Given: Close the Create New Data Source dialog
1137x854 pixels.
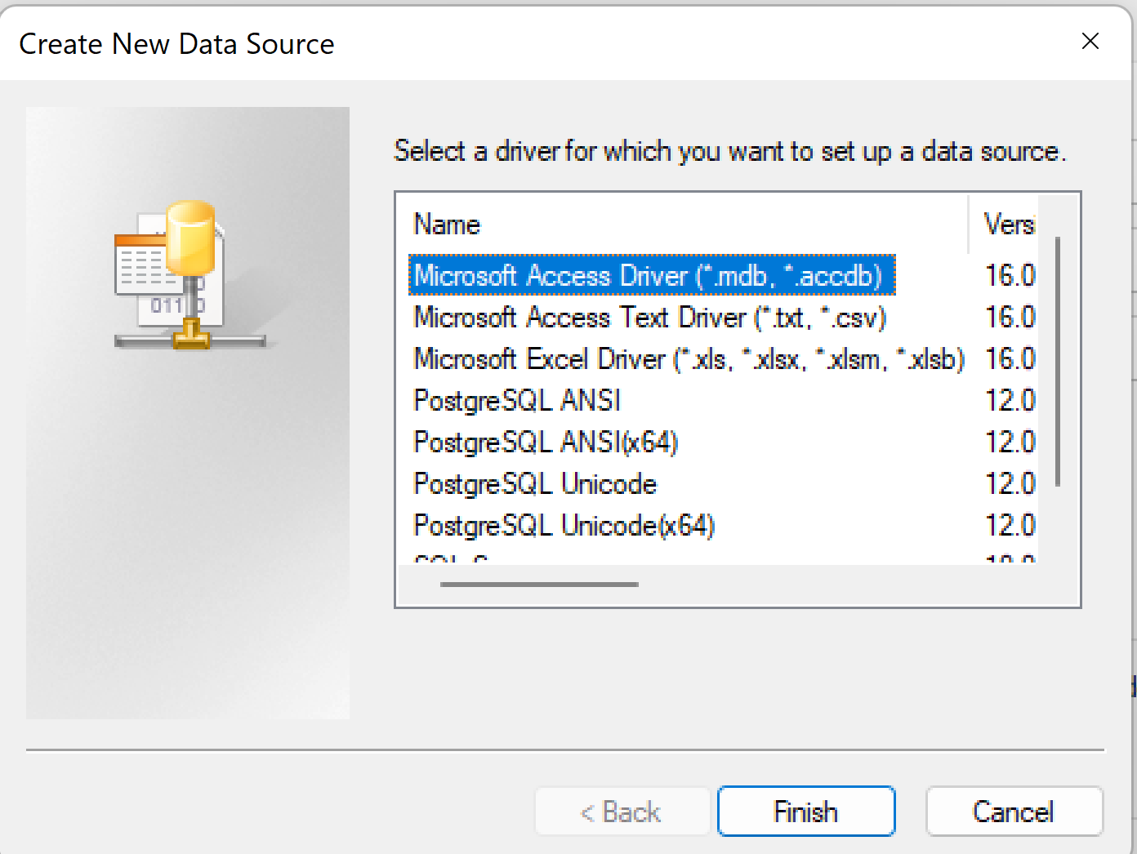Looking at the screenshot, I should (x=1090, y=41).
